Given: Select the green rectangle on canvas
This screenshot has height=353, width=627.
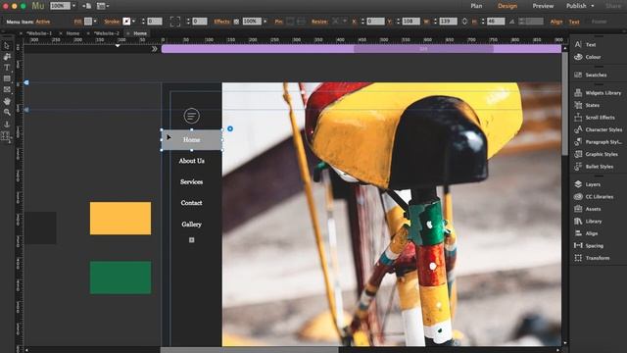Looking at the screenshot, I should coord(121,277).
